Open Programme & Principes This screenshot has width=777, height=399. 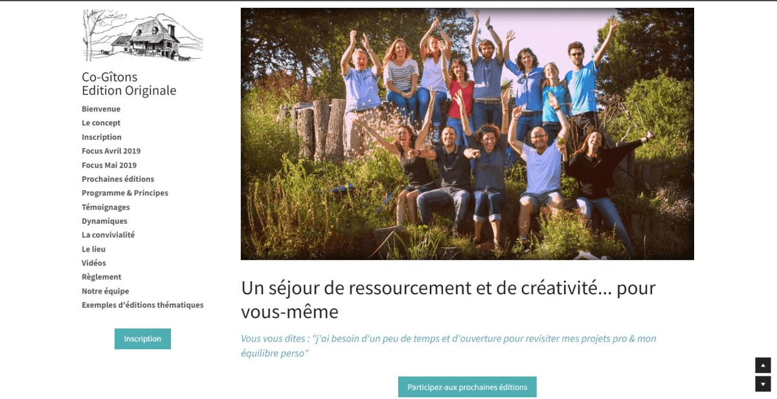[x=125, y=193]
